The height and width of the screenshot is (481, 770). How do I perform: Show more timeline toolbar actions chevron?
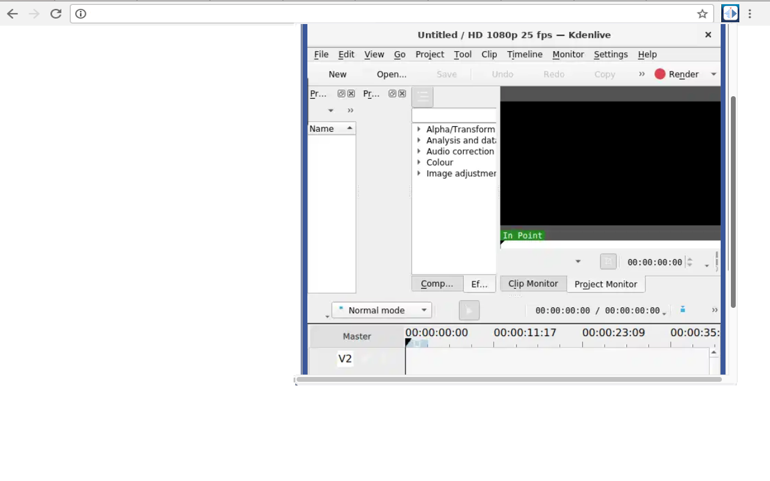tap(715, 310)
